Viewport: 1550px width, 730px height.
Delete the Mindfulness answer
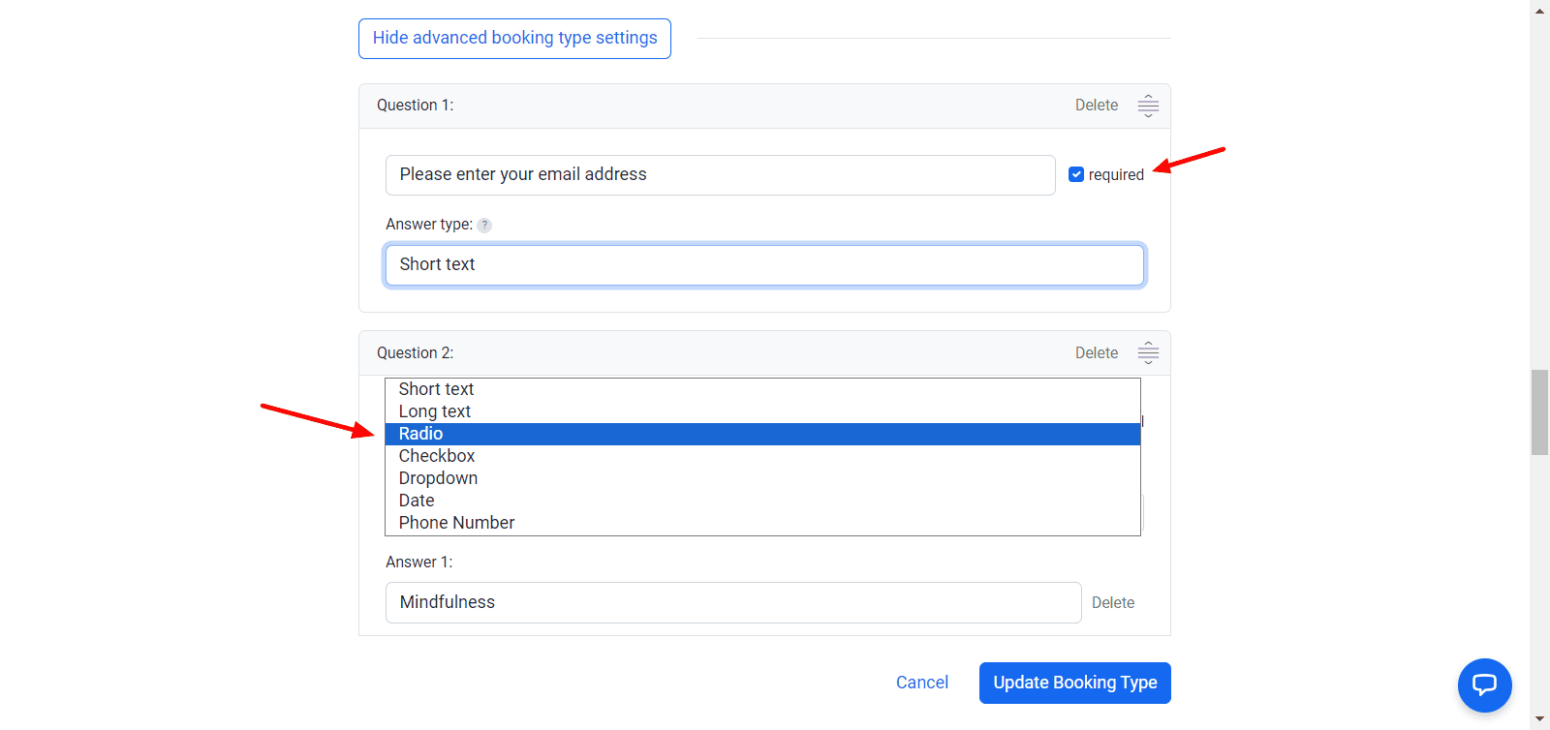[1112, 603]
